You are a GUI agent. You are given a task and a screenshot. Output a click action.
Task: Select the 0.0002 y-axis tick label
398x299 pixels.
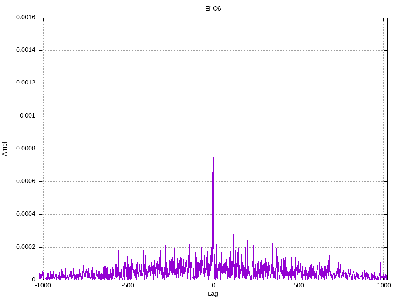[26, 247]
